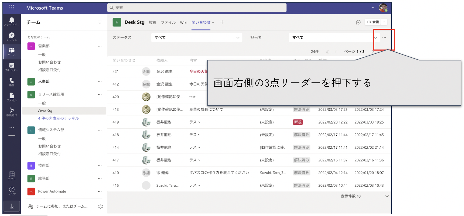Open 営業部 相談窓口受付 channel
Image resolution: width=464 pixels, height=216 pixels.
[x=49, y=70]
